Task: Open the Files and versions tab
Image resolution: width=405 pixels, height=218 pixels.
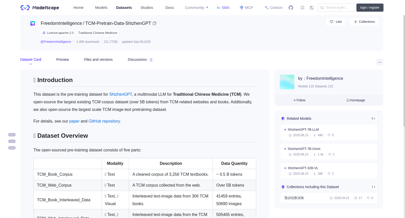Action: 98,60
